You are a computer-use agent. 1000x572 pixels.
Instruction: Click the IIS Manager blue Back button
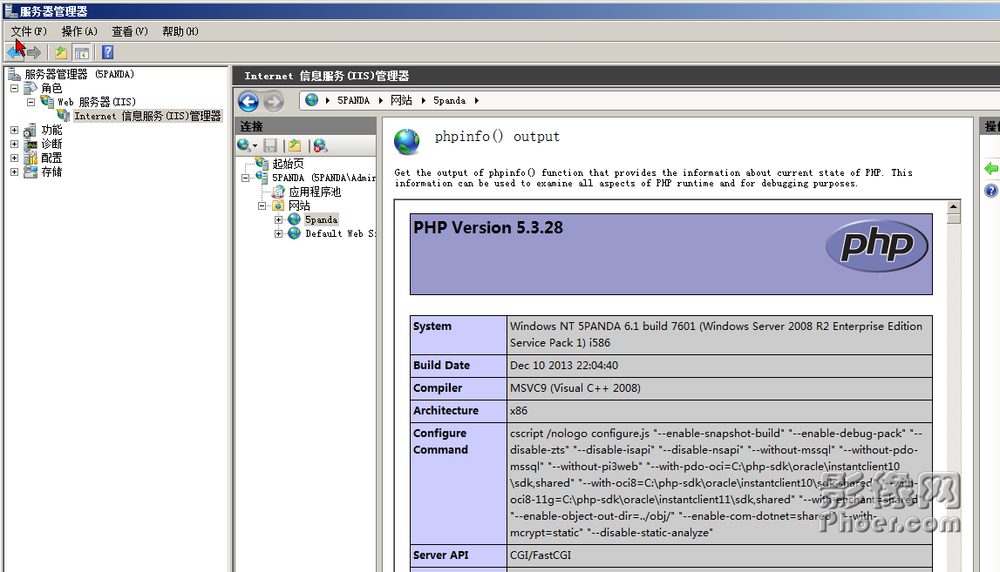pos(248,101)
